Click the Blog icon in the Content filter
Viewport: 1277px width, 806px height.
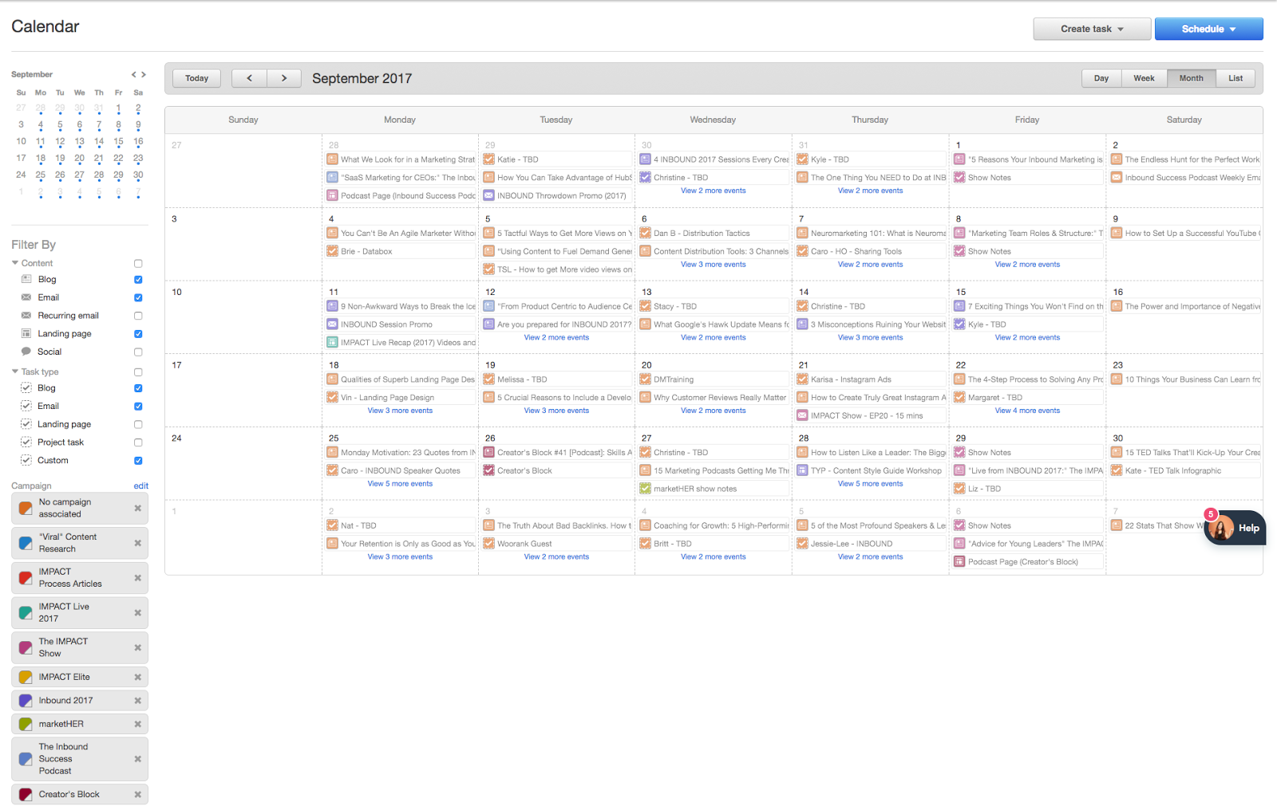[x=26, y=279]
